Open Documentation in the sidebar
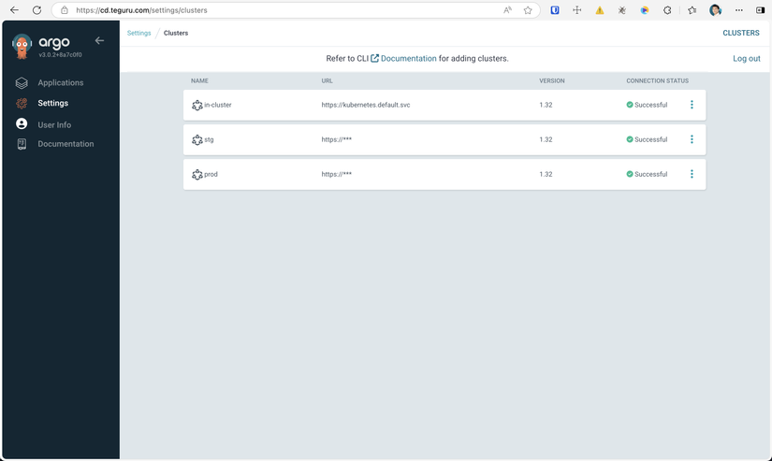This screenshot has width=772, height=461. coord(66,144)
